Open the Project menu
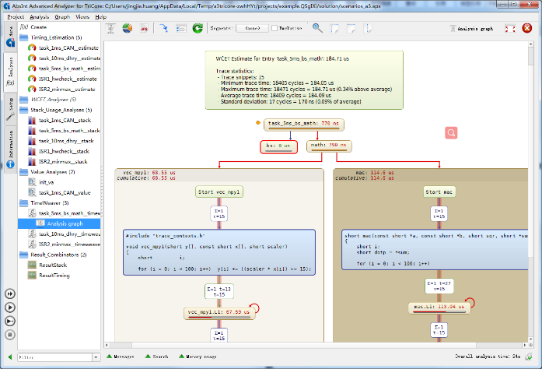The image size is (542, 369). point(16,16)
